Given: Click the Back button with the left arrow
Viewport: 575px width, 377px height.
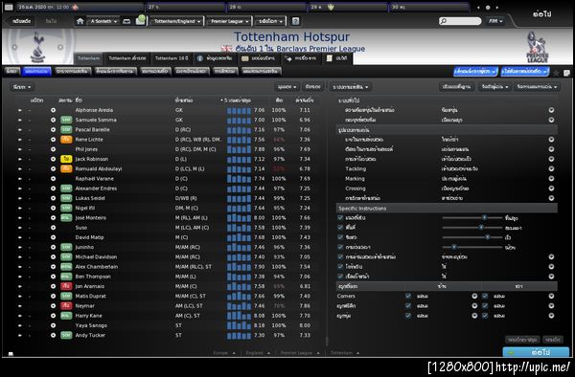Looking at the screenshot, I should coord(20,21).
